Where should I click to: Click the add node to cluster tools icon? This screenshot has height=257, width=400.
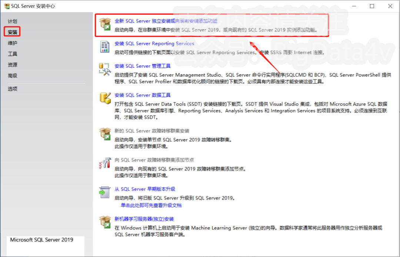click(105, 163)
